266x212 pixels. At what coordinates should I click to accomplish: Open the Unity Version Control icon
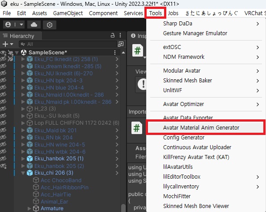50,25
